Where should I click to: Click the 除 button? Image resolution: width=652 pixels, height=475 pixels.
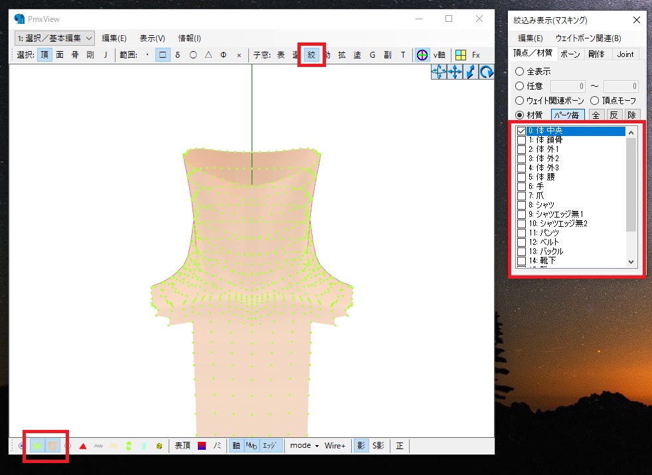tap(631, 115)
